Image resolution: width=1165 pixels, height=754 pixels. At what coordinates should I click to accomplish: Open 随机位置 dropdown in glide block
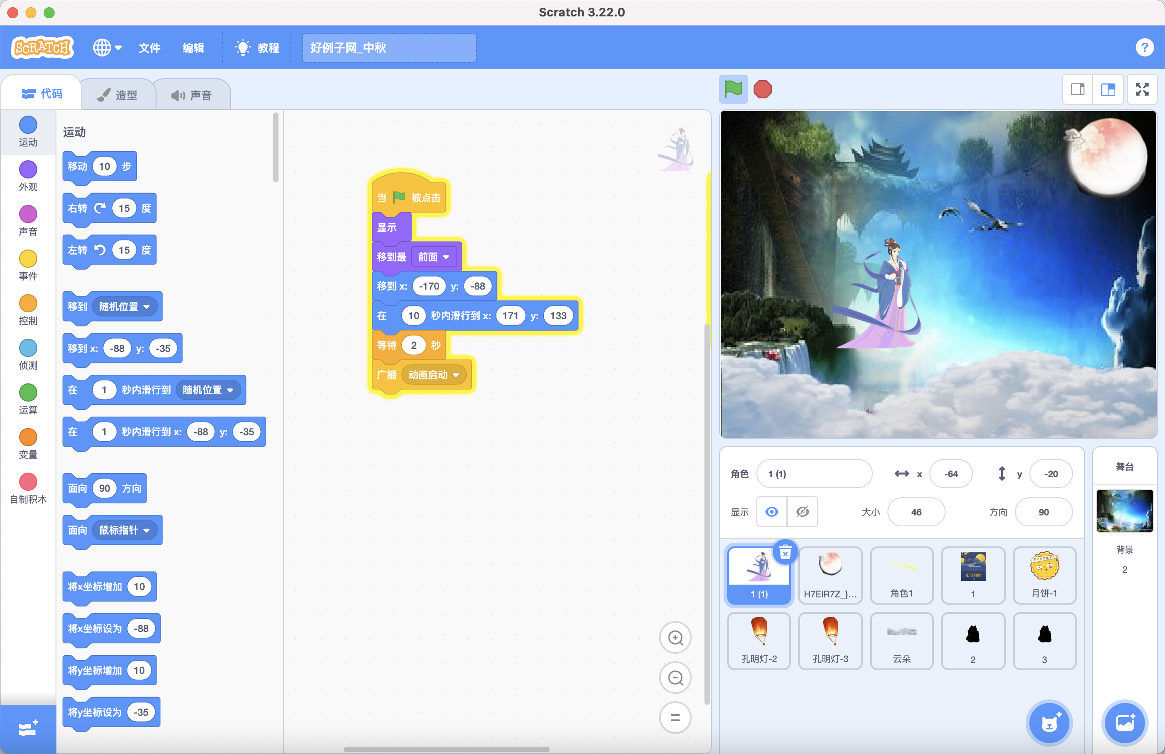208,390
